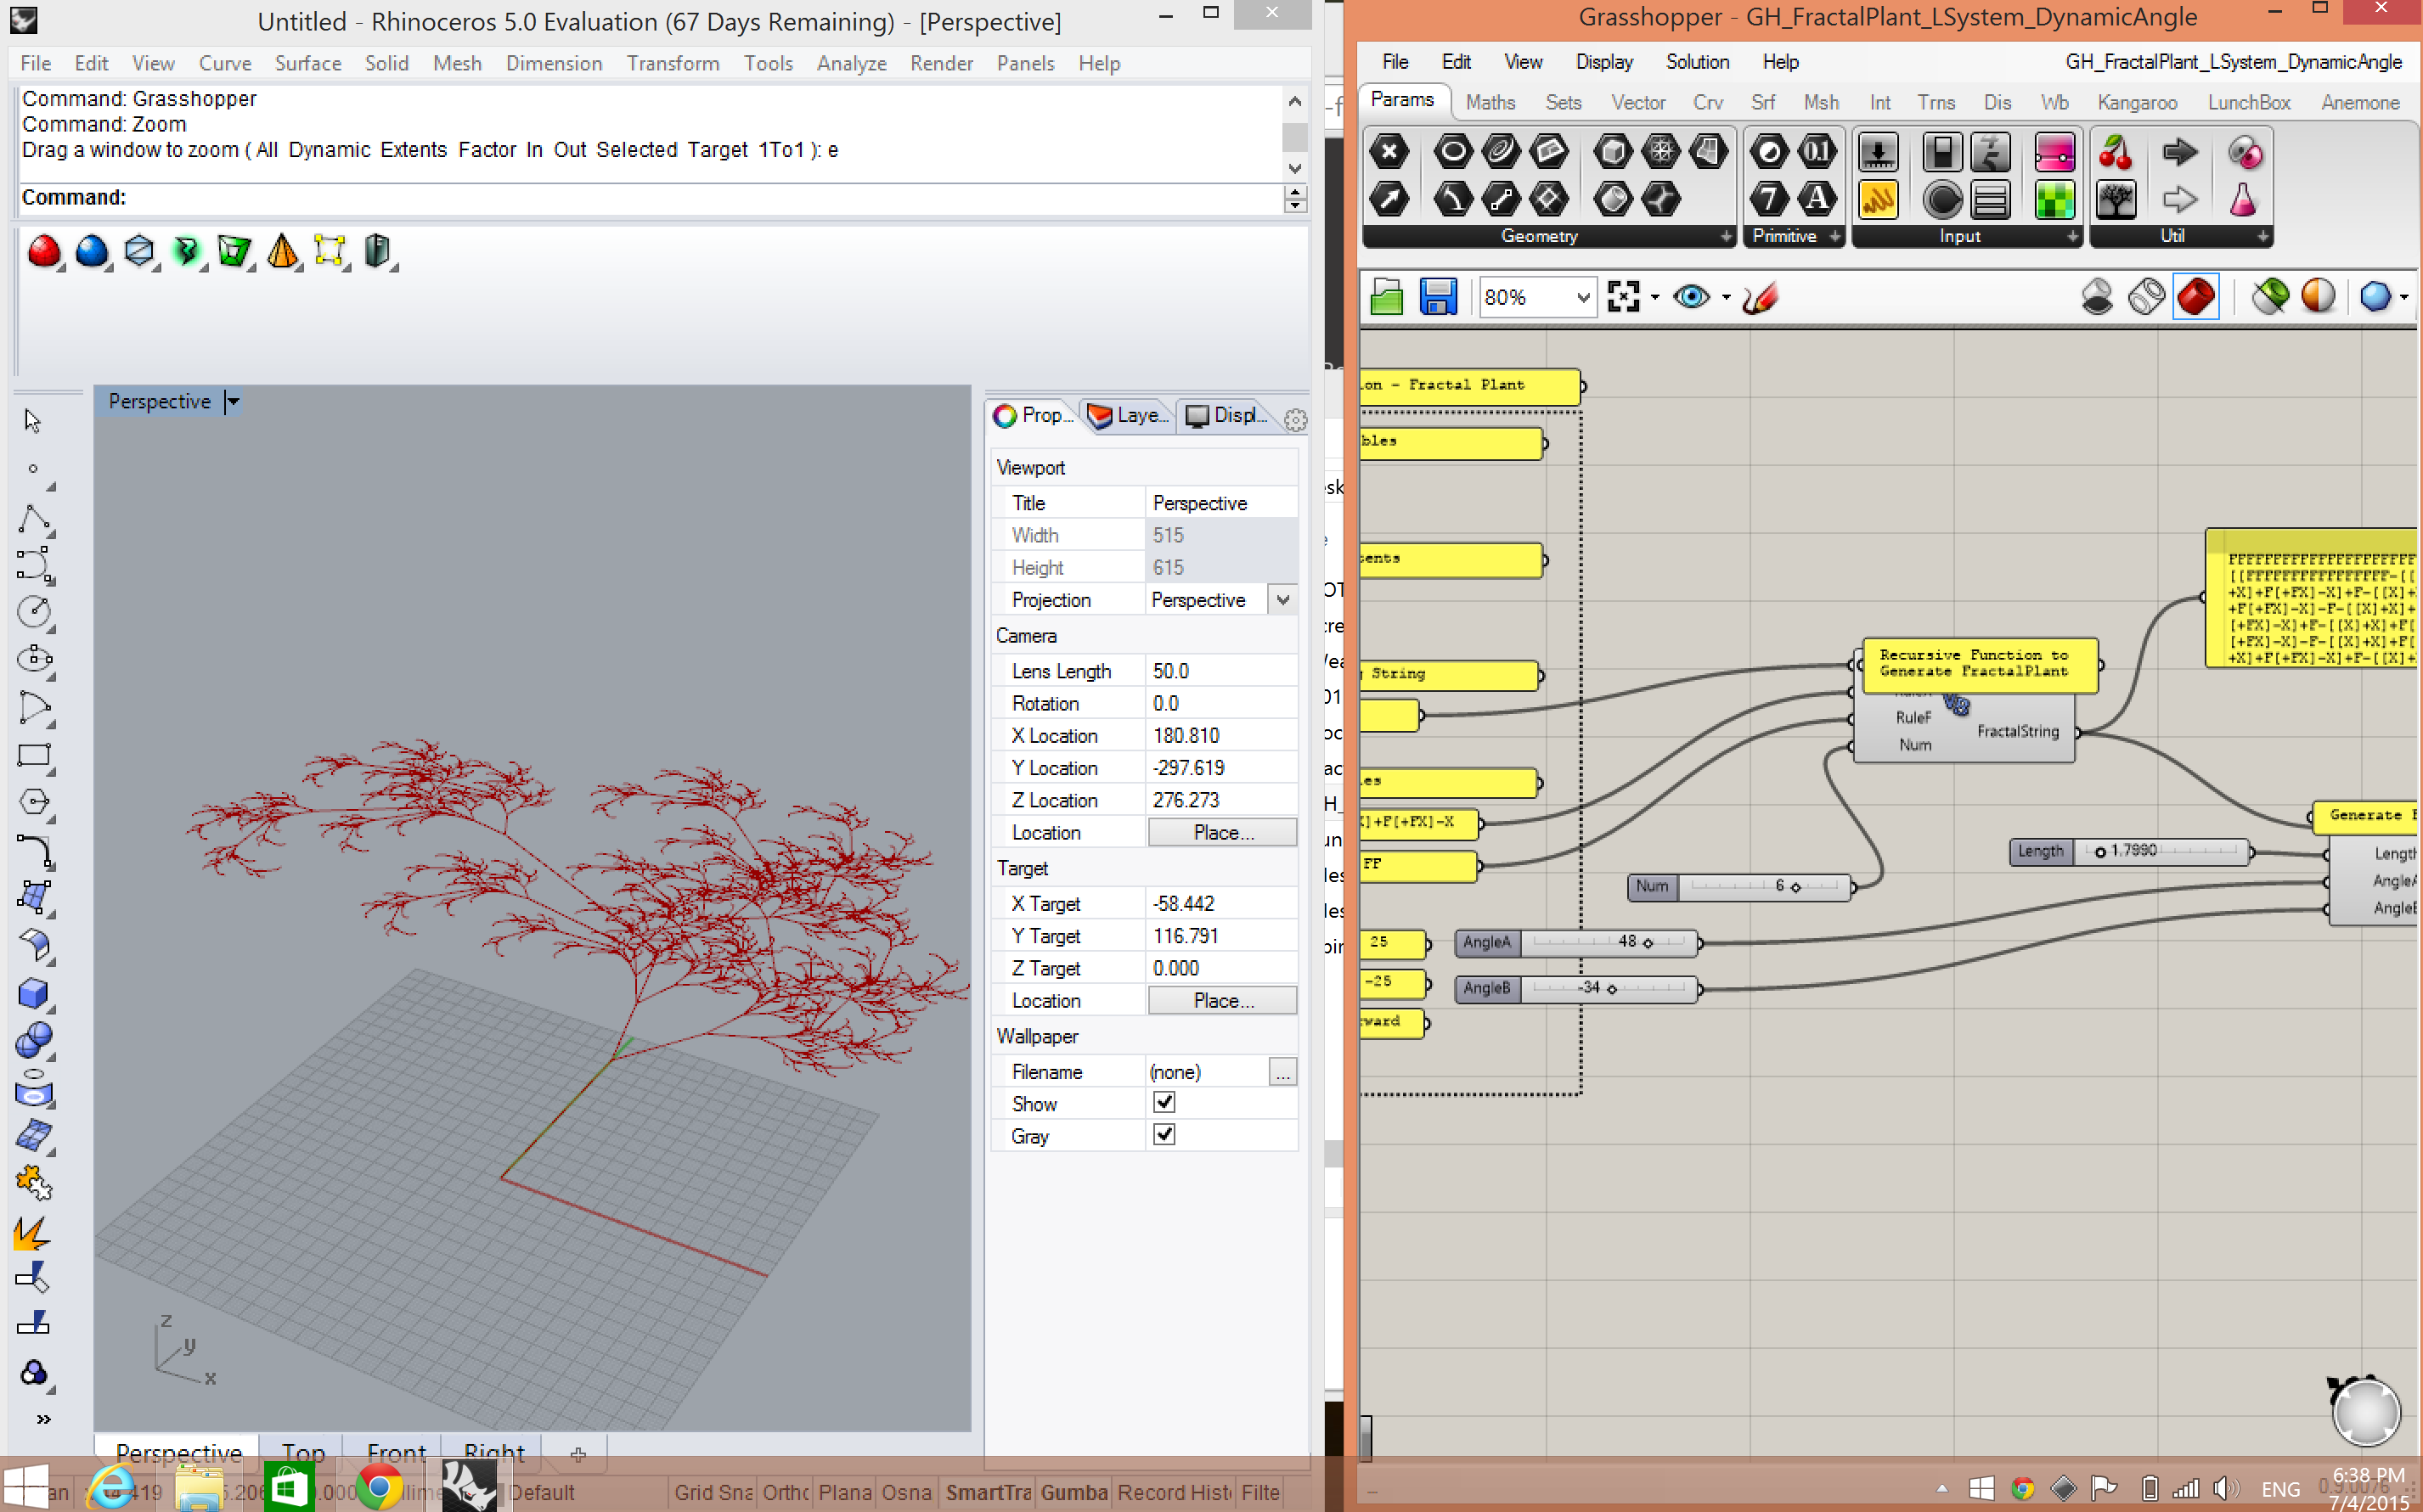Open the Maths component tab

point(1490,102)
